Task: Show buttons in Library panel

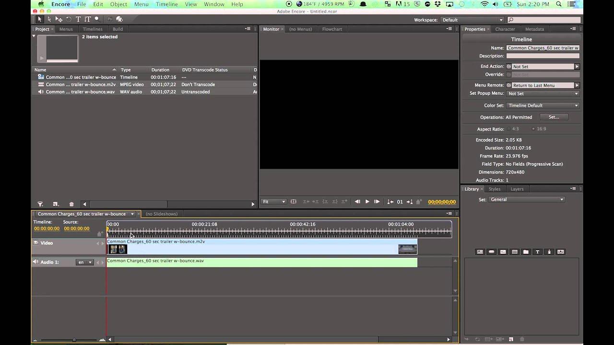Action: pyautogui.click(x=491, y=252)
